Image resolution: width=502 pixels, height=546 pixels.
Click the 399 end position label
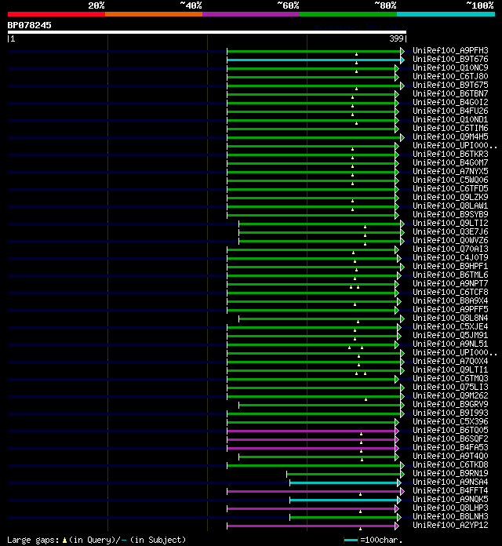point(396,38)
